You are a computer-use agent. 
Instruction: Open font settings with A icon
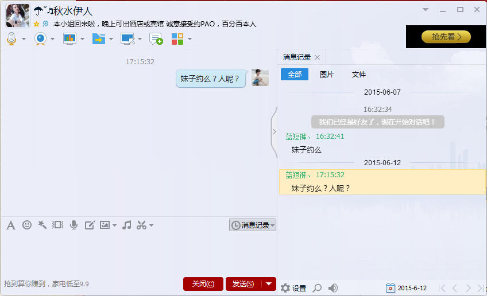coord(11,225)
